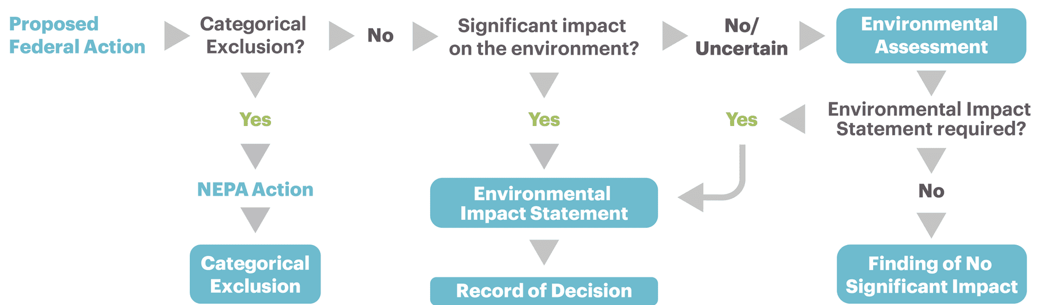Click the No/Uncertain label
The height and width of the screenshot is (305, 1038).
tap(742, 37)
